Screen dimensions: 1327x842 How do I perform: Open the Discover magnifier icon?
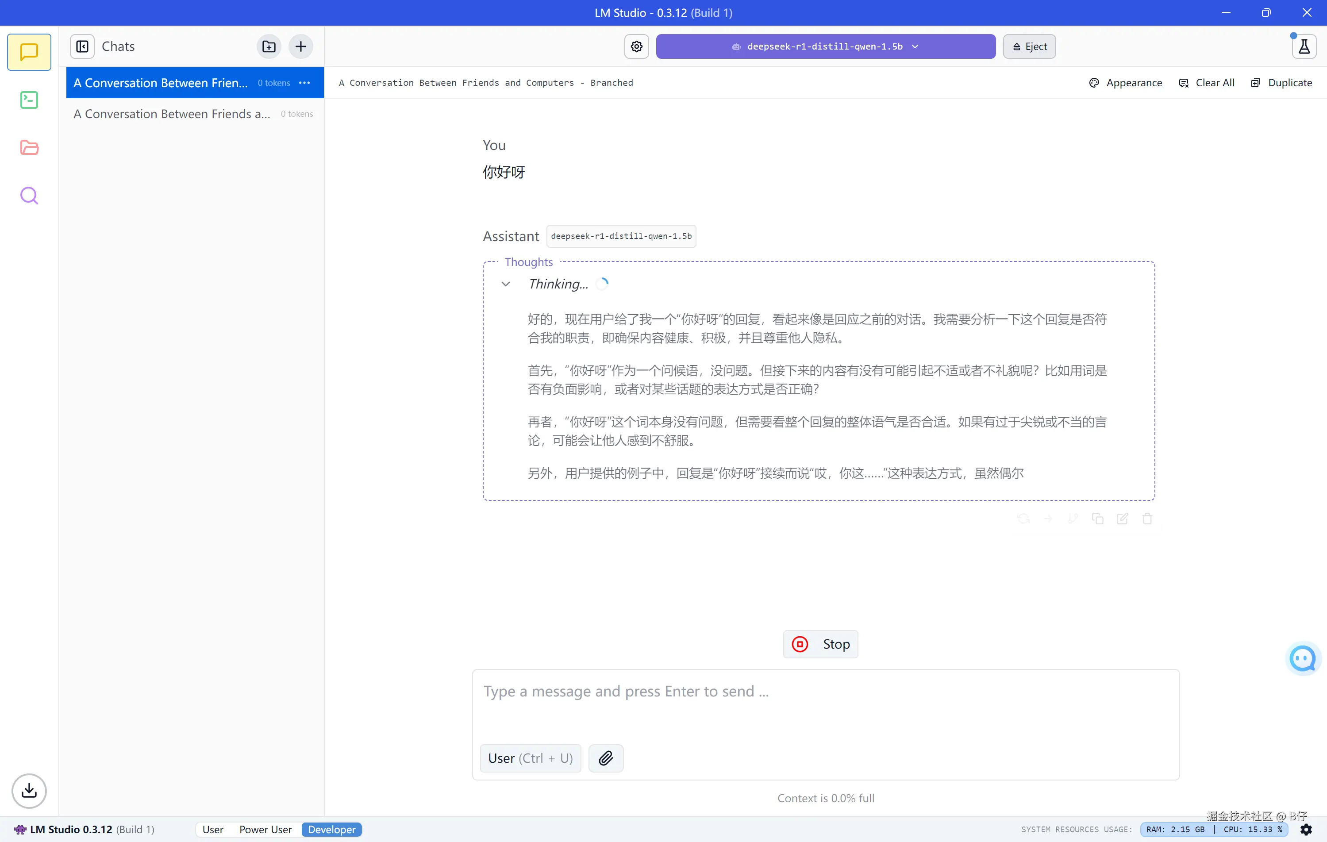29,196
